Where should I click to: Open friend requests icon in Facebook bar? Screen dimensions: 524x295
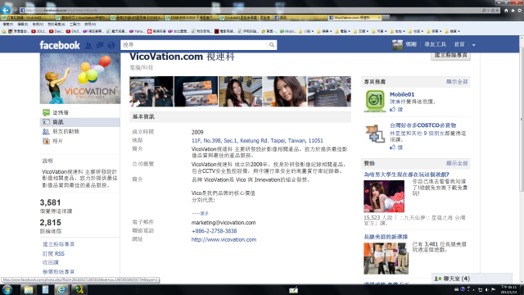coord(88,45)
